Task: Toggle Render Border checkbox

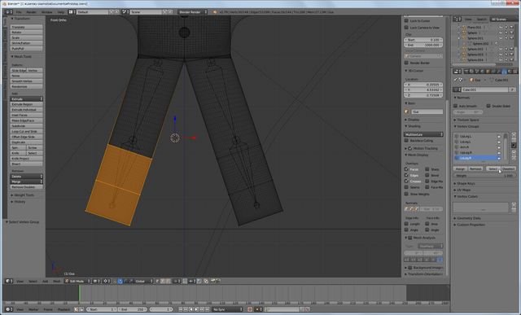Action: point(406,63)
